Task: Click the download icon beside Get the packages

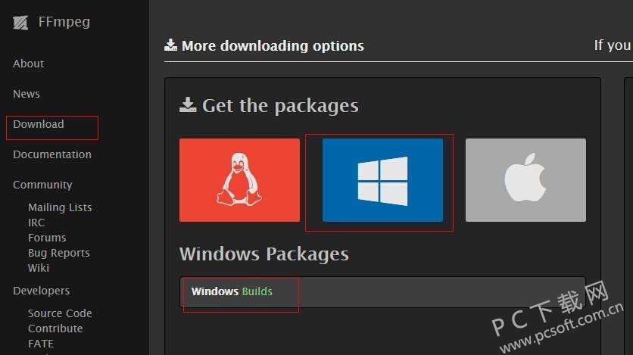Action: coord(188,105)
